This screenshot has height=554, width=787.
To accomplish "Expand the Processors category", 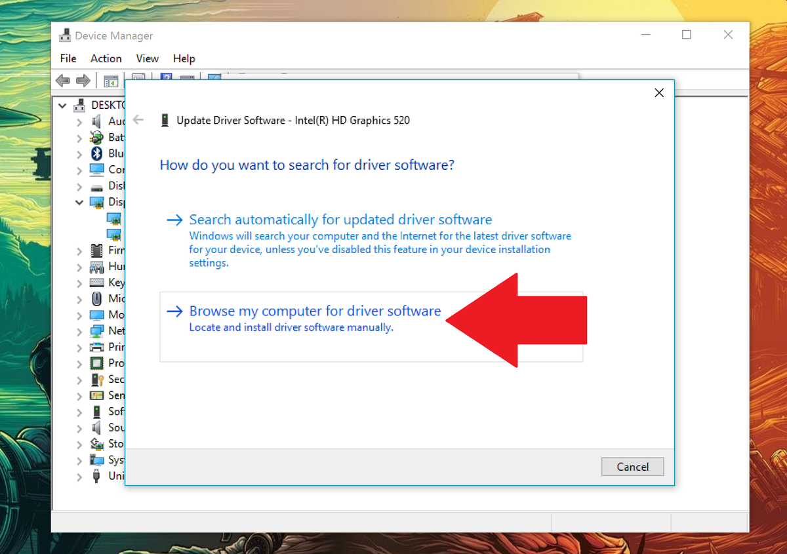I will (x=79, y=363).
